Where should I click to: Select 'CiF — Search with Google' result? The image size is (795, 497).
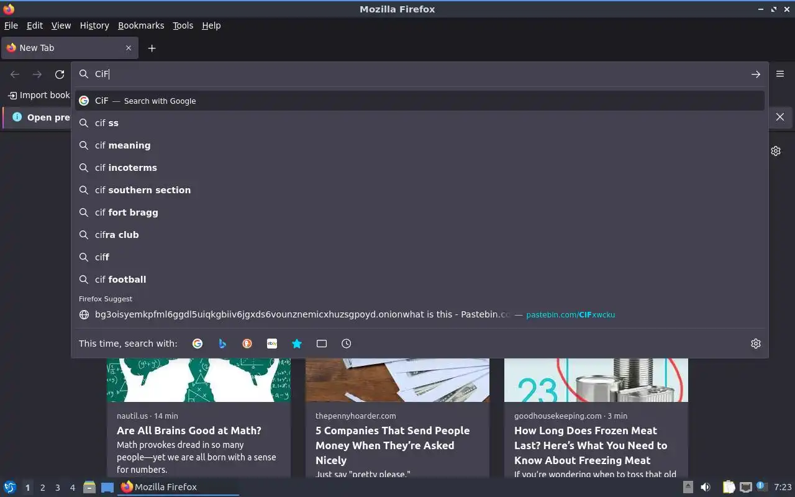[x=420, y=101]
